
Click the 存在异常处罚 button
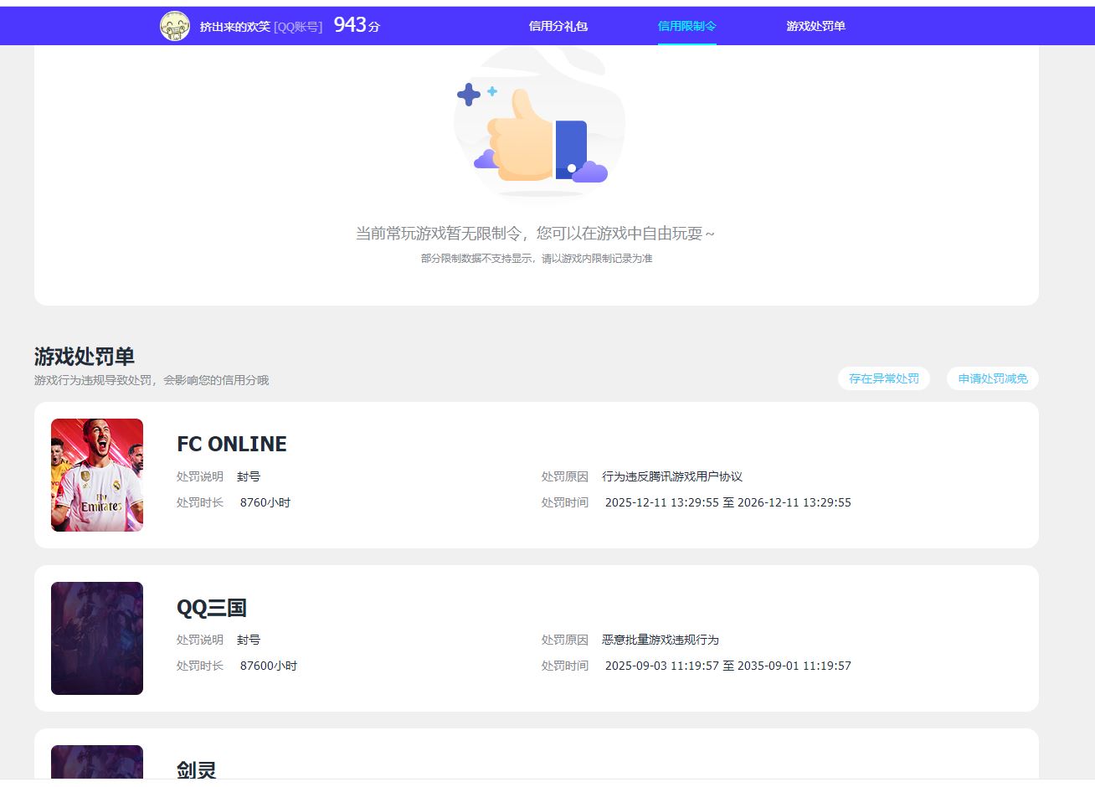[883, 378]
